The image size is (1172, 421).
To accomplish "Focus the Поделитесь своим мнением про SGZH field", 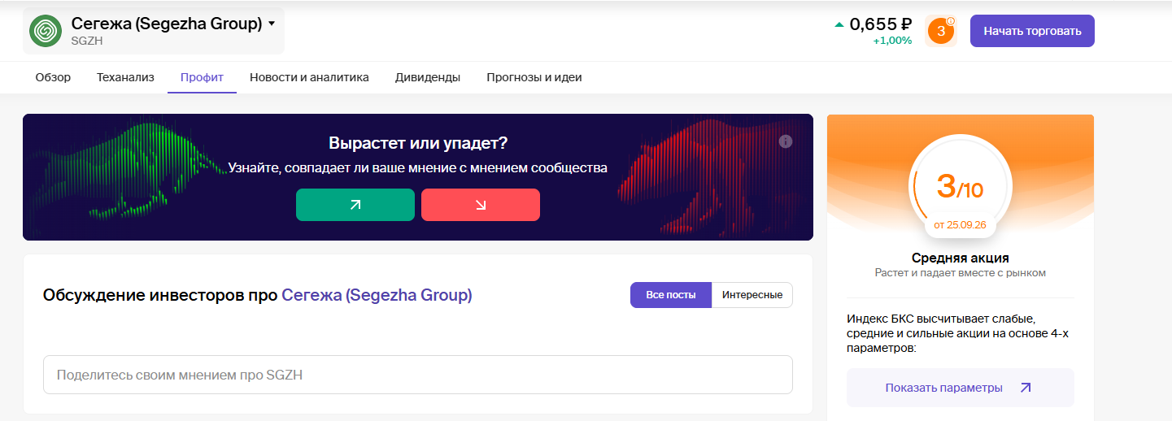I will tap(418, 375).
